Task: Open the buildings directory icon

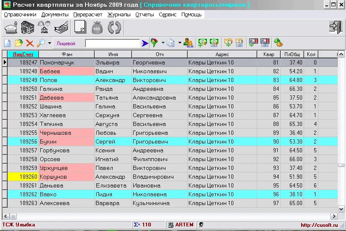Action: pyautogui.click(x=27, y=27)
